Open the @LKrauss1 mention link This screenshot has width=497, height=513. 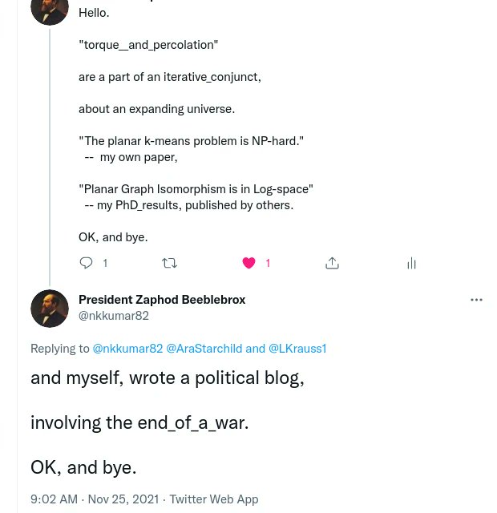click(x=297, y=349)
